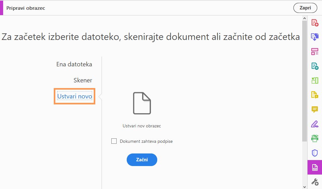Open more tools via the wrench icon
This screenshot has height=189, width=322.
[315, 181]
